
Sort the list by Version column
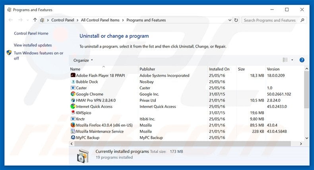273,69
